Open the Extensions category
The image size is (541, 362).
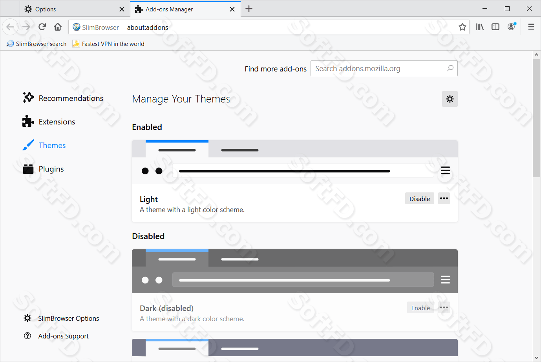click(49, 122)
